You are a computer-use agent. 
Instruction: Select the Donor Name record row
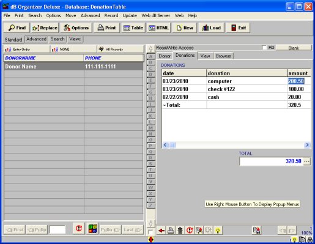[x=73, y=67]
